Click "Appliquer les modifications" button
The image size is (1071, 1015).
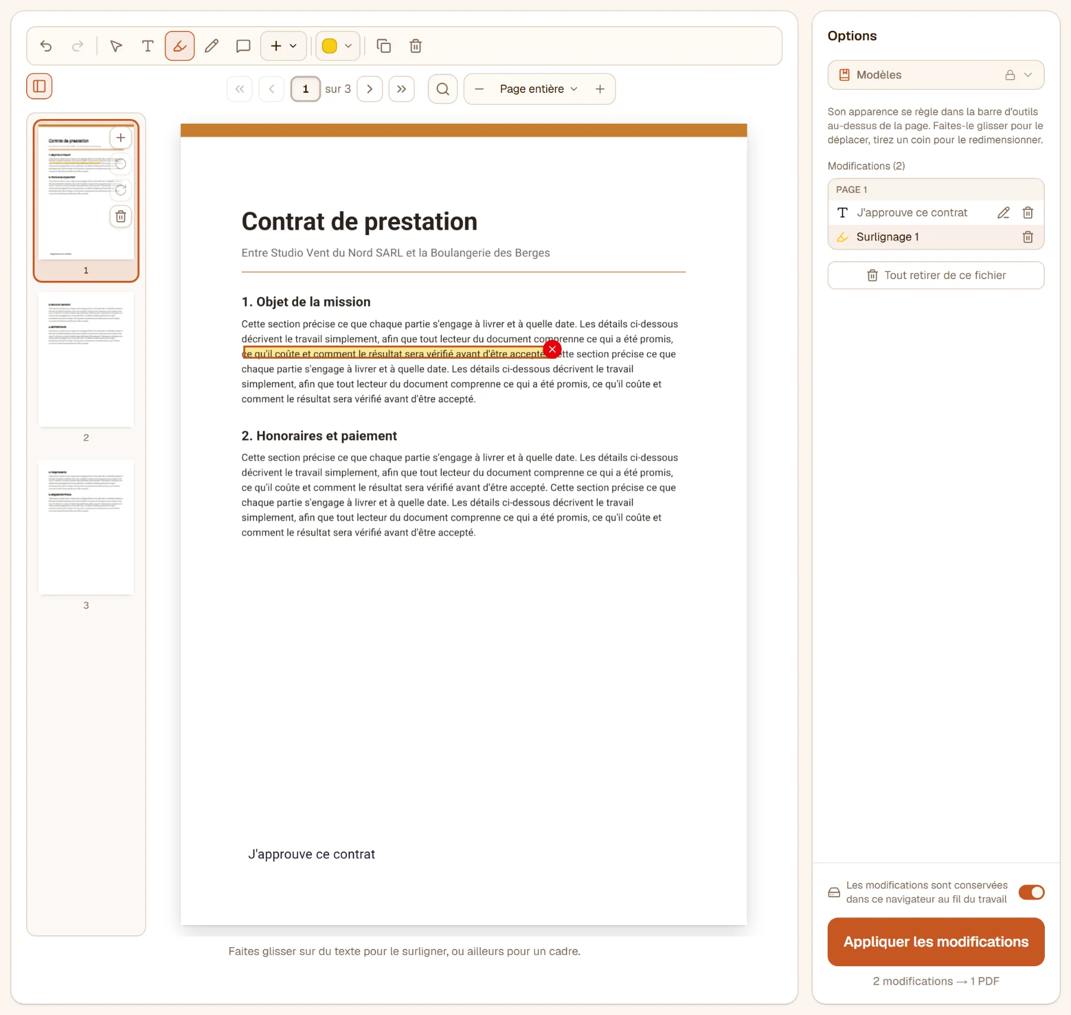pos(935,941)
